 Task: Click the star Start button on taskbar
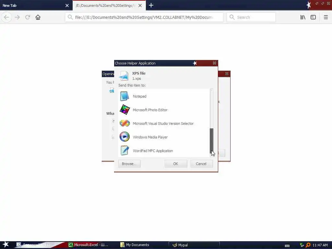point(6,245)
